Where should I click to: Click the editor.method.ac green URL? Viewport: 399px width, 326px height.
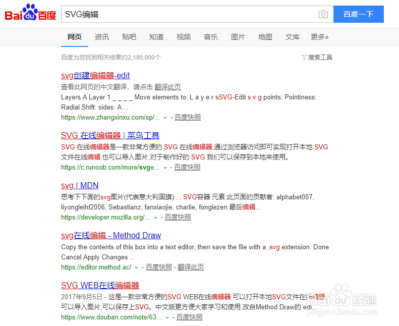coord(96,267)
